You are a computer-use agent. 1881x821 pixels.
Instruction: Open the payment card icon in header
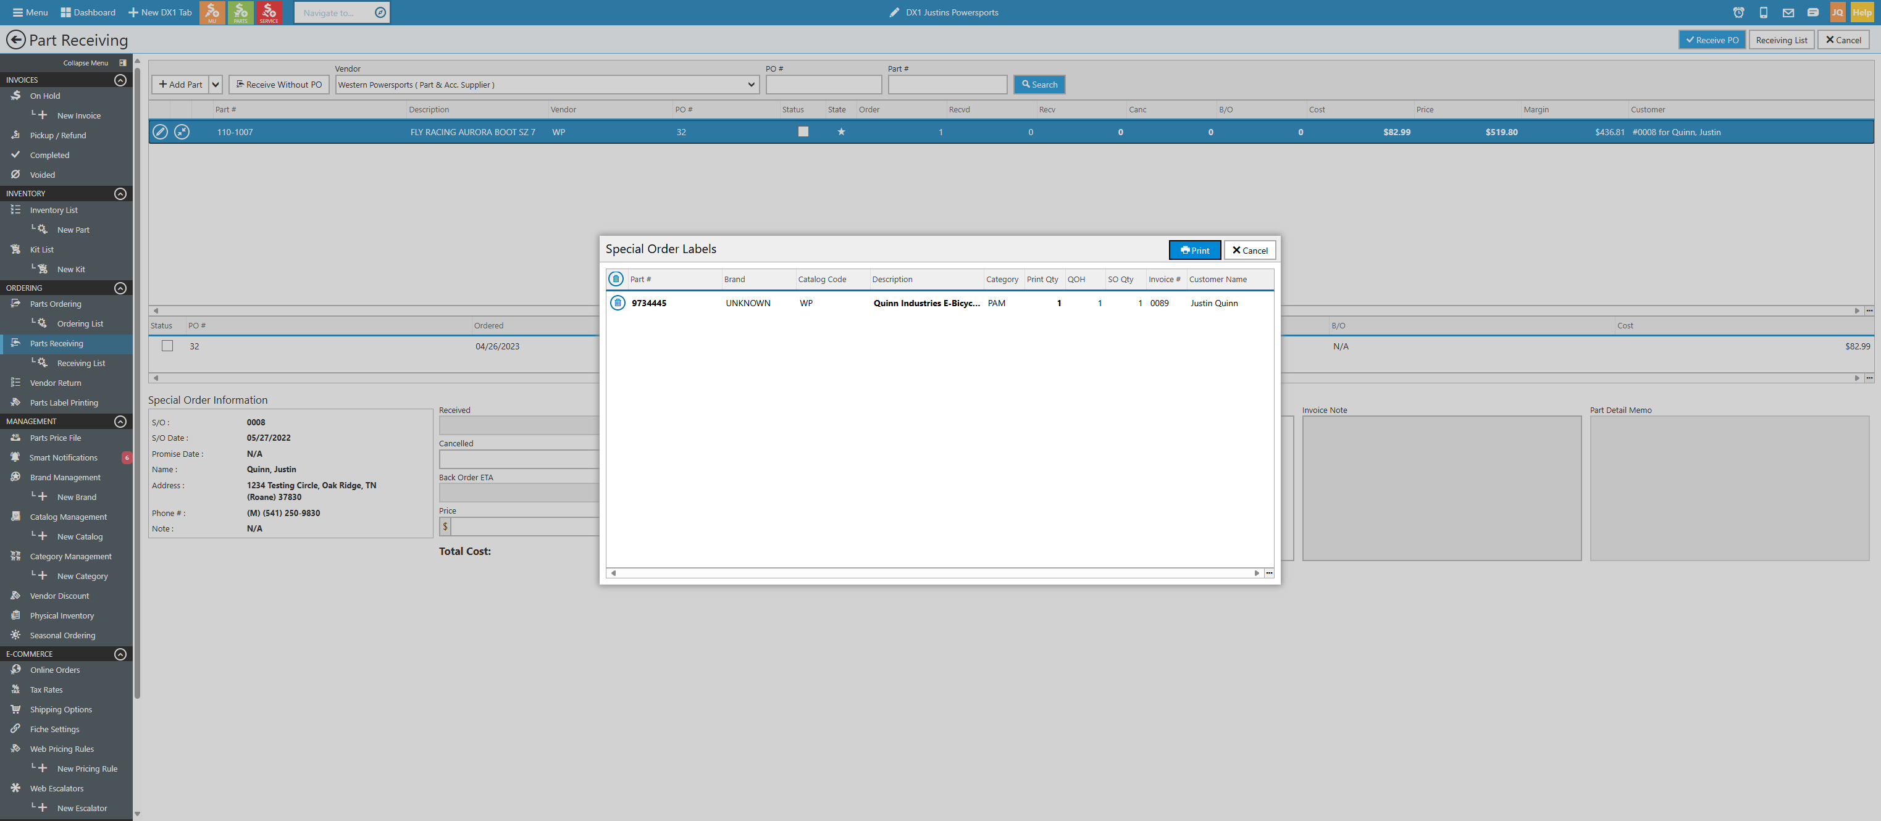tap(1813, 12)
